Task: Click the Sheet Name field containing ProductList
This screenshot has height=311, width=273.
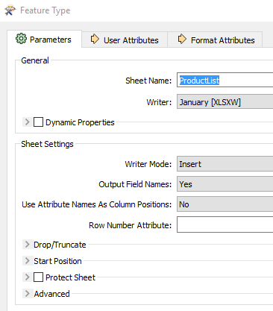Action: point(225,80)
